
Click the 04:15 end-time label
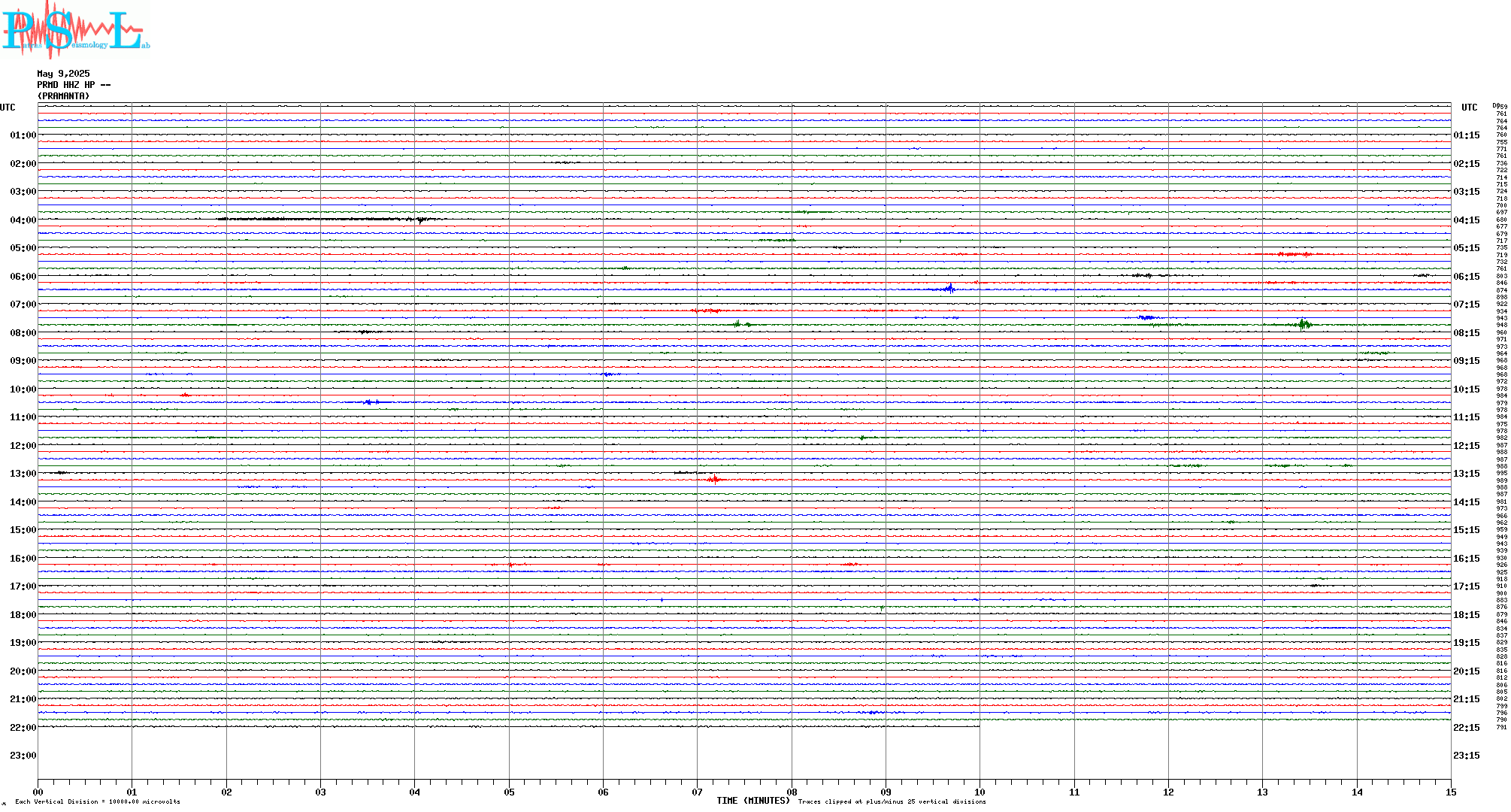pyautogui.click(x=1467, y=220)
